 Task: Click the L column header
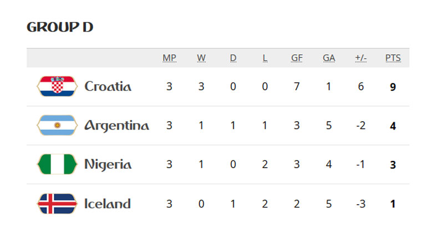pyautogui.click(x=265, y=58)
